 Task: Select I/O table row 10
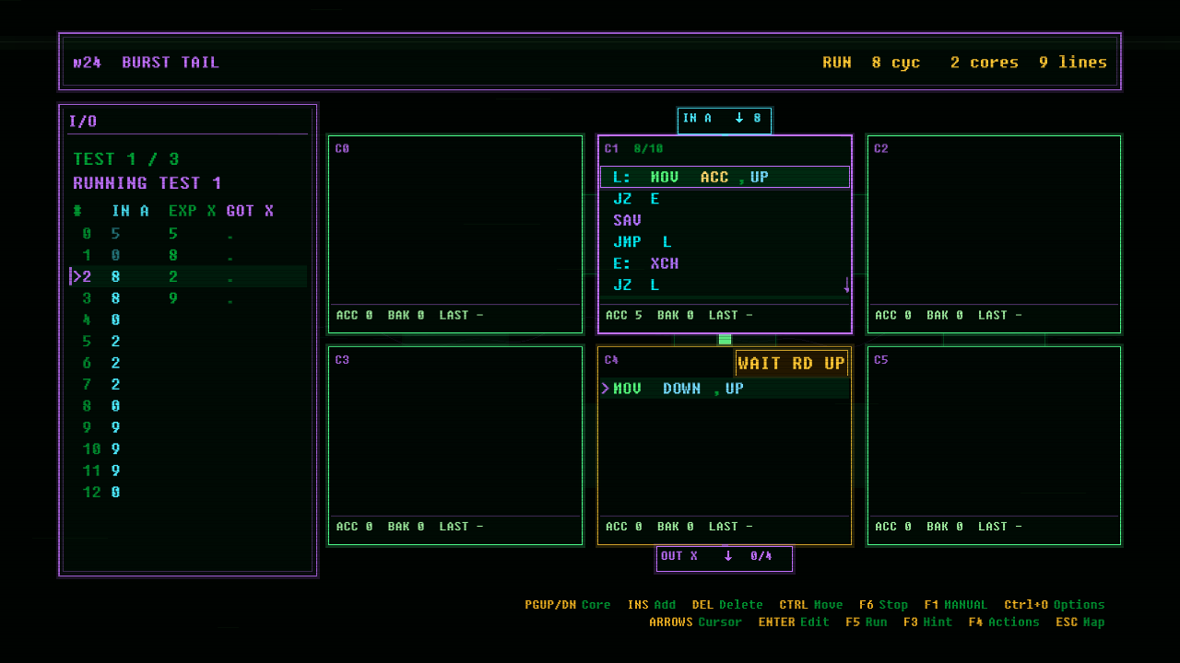tap(188, 449)
